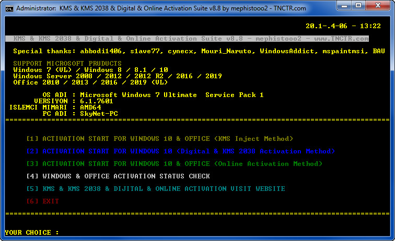Click the Windows Server 2008 / 2012 line
Screen dimensions: 395x241
[118, 76]
